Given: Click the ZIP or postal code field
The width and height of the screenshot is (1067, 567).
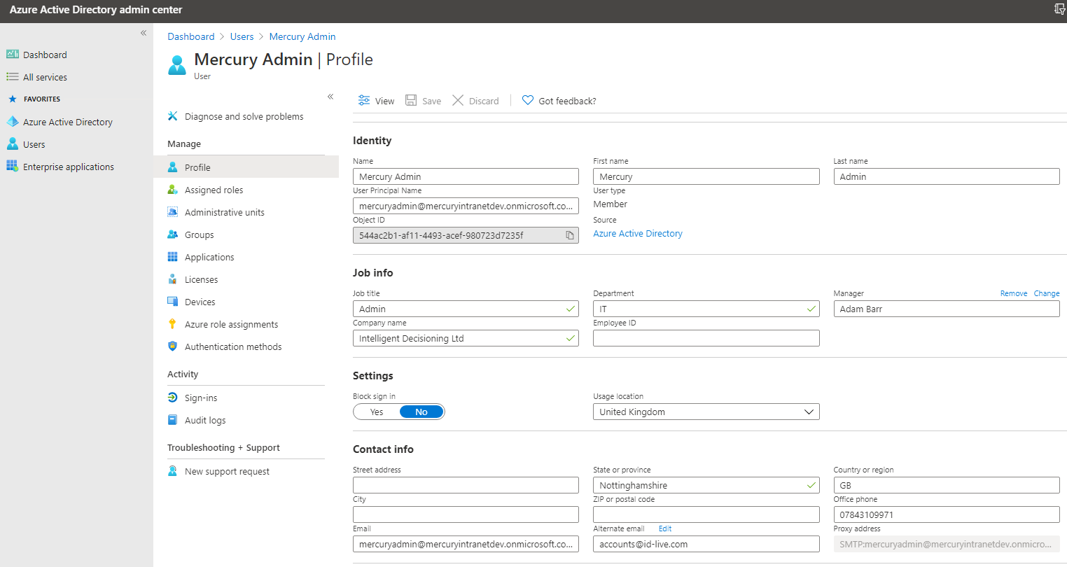Looking at the screenshot, I should tap(706, 514).
